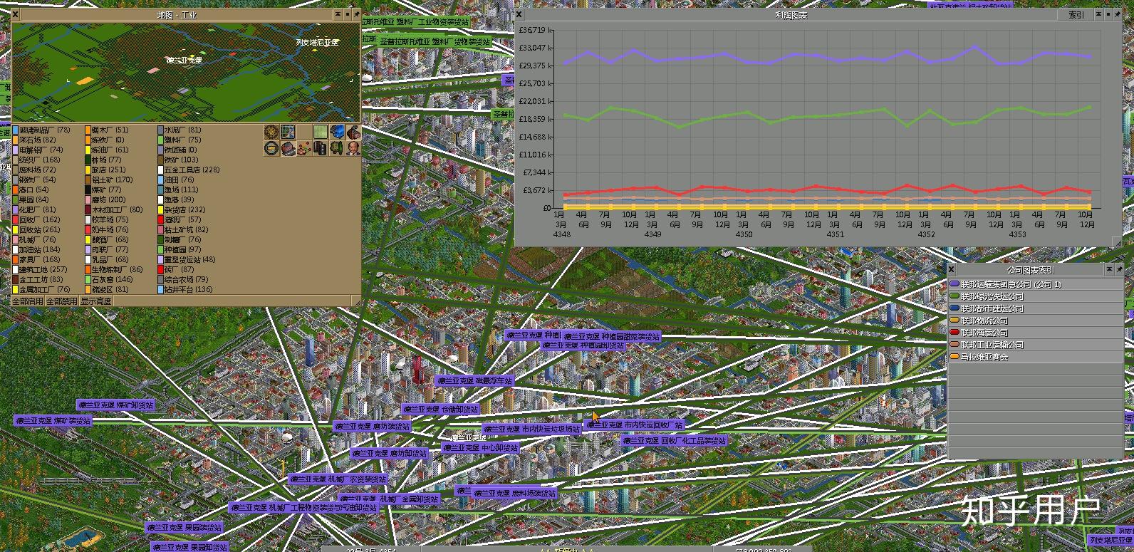This screenshot has width=1134, height=552.
Task: Toggle 水泥厂 (81) in the industry legend
Action: coord(180,130)
